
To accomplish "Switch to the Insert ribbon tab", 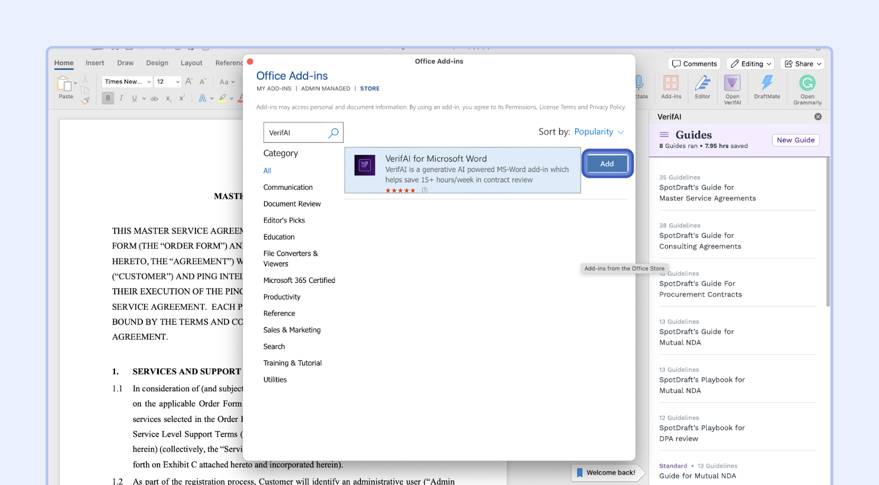I will pyautogui.click(x=94, y=63).
